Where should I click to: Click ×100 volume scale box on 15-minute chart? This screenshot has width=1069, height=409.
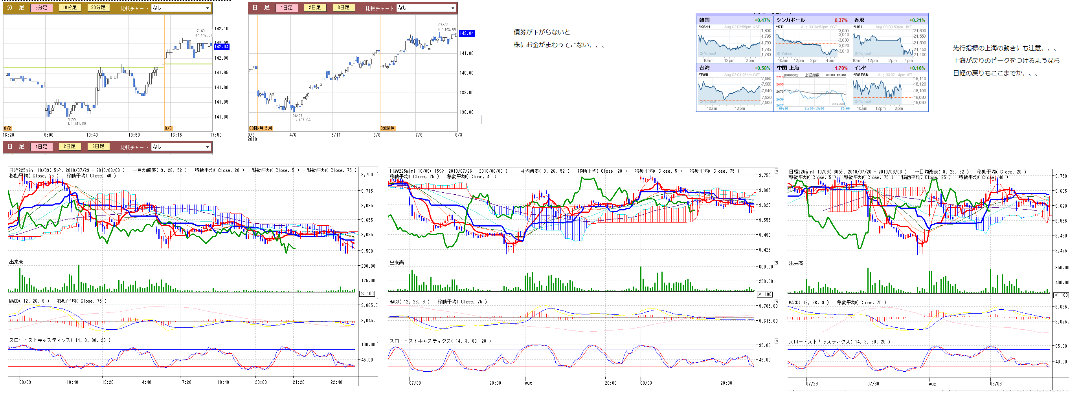click(x=765, y=294)
